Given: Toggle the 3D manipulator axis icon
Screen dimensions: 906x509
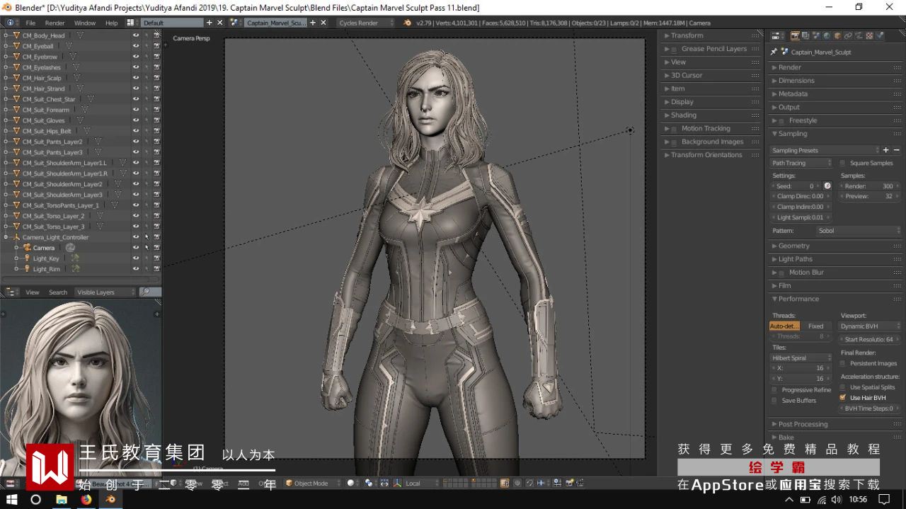Looking at the screenshot, I should tap(396, 483).
